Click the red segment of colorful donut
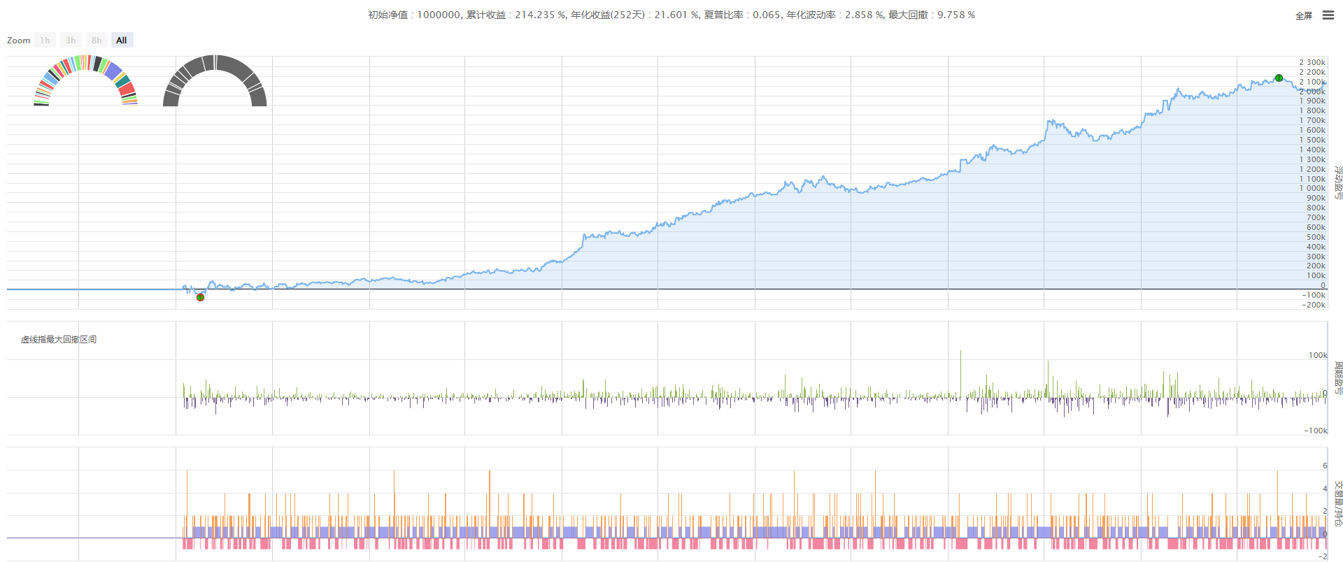The height and width of the screenshot is (562, 1343). [x=127, y=89]
